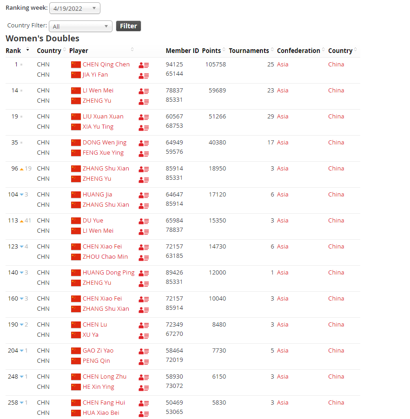Click profile icon for DONG Wen Jing
410x419 pixels.
[144, 144]
